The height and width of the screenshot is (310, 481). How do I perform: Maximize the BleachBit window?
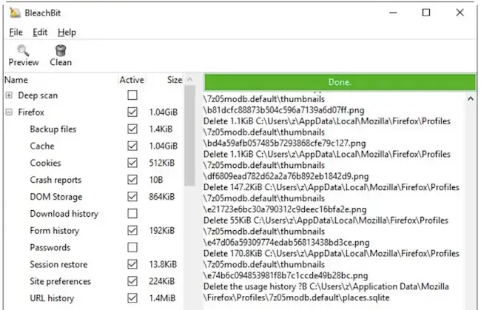[x=426, y=13]
